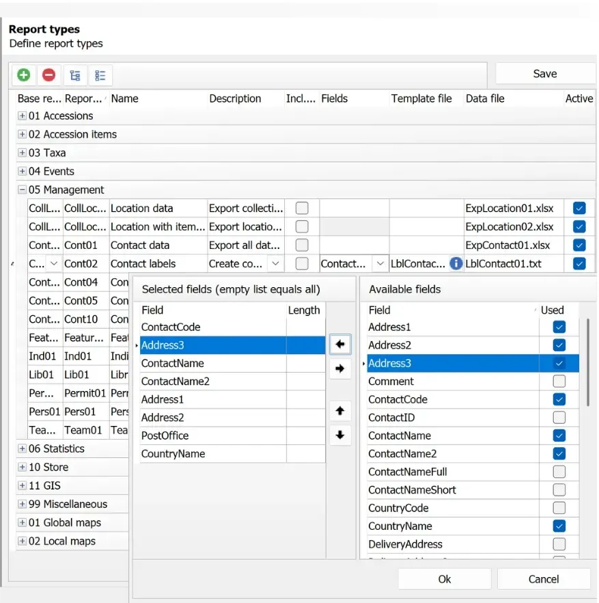Click the Permit01 report cell

point(86,393)
